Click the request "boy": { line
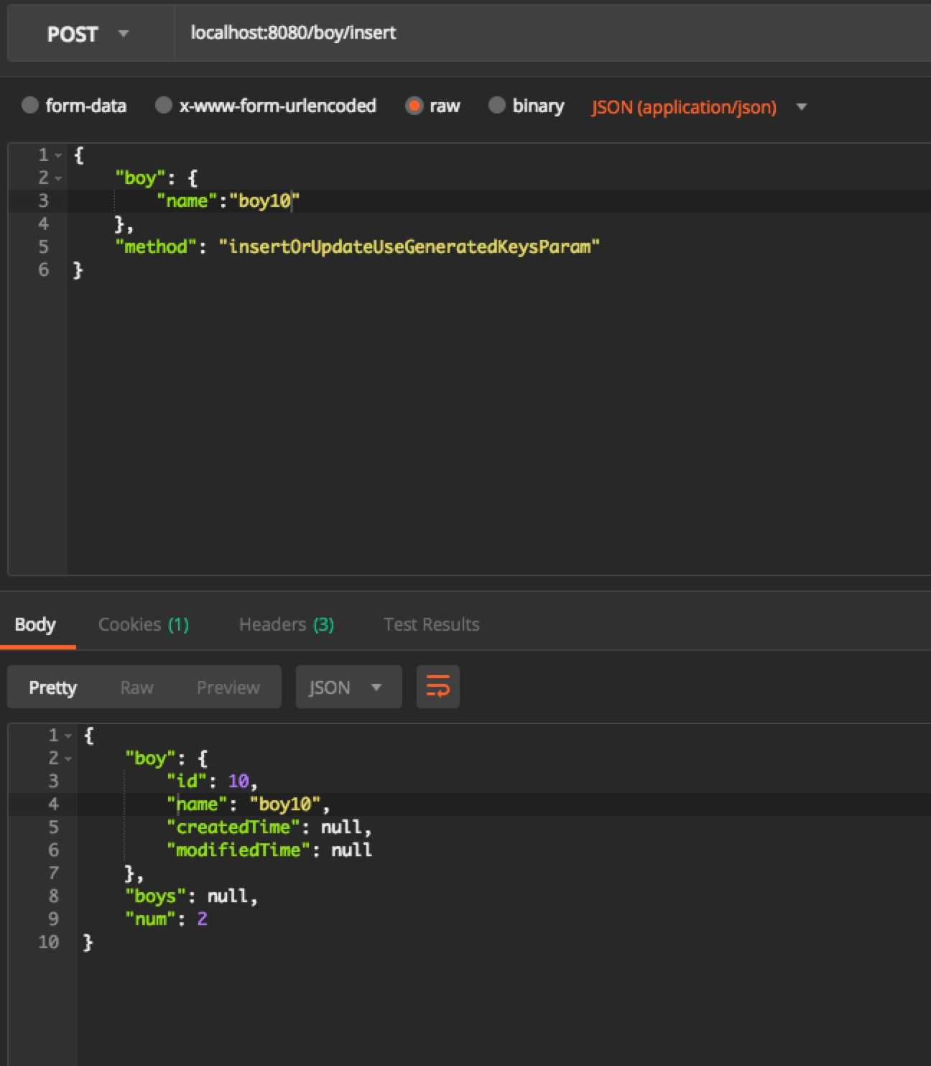Screen dimensions: 931x1066 click(x=156, y=178)
